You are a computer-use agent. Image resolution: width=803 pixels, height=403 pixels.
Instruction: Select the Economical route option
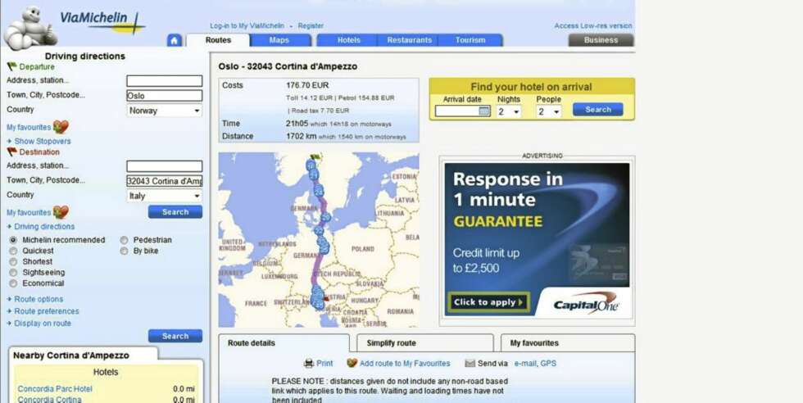coord(13,283)
